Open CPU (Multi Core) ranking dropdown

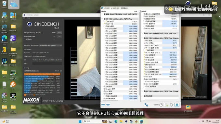coord(31,71)
